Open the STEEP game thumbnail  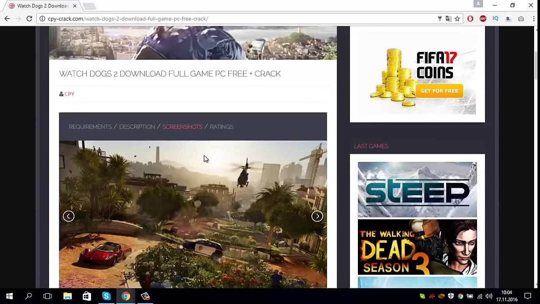[417, 190]
